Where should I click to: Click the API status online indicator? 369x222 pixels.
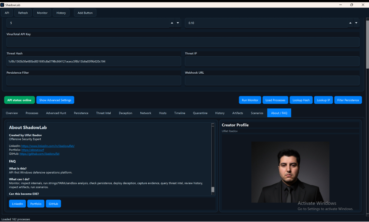19,100
